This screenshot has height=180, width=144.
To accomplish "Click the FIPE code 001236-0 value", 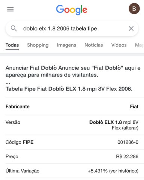I will point(128,142).
